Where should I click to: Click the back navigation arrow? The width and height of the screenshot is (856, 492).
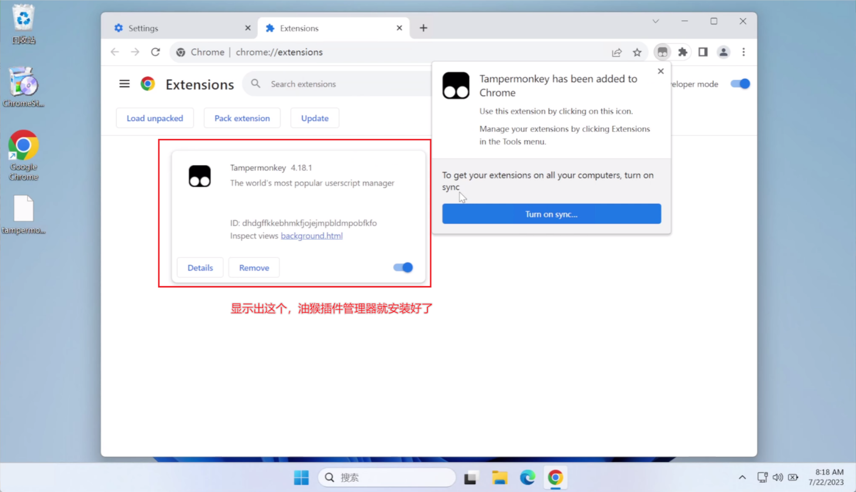point(115,52)
